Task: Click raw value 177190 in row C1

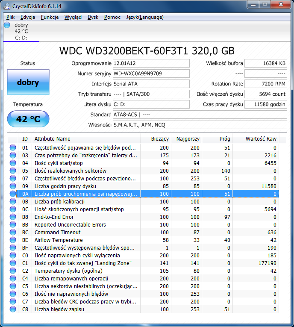Action: tap(268, 263)
